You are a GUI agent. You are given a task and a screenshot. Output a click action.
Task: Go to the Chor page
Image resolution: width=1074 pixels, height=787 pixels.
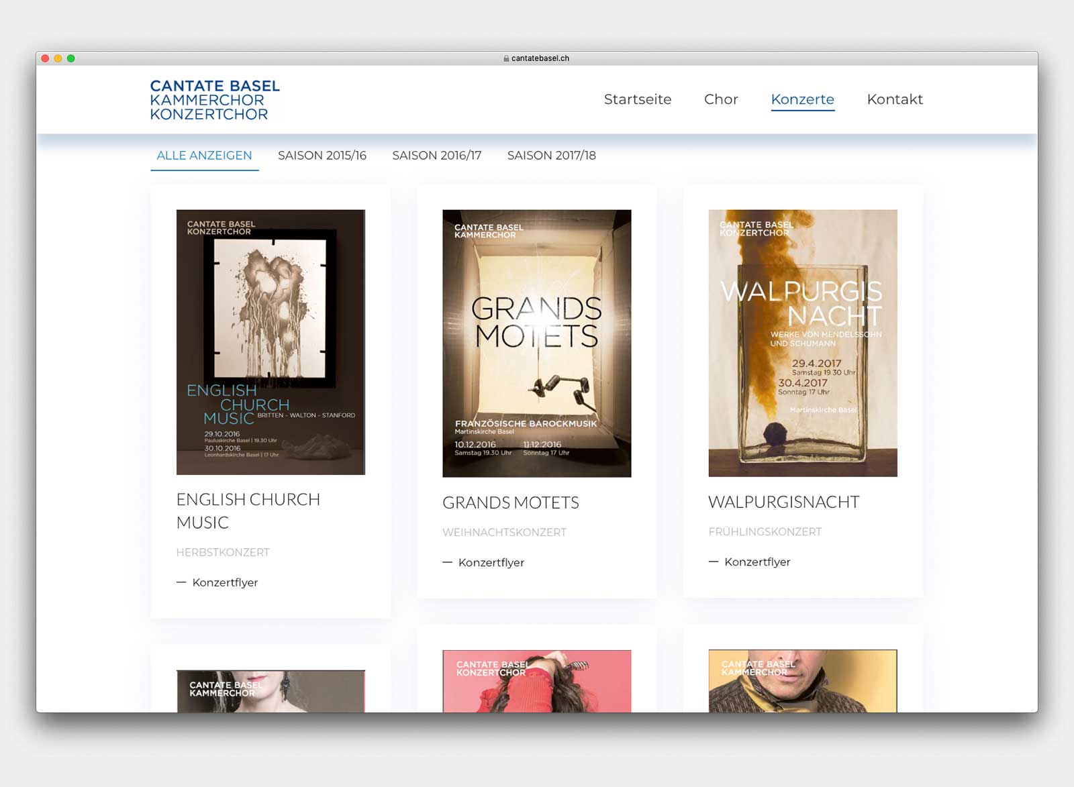click(x=721, y=99)
